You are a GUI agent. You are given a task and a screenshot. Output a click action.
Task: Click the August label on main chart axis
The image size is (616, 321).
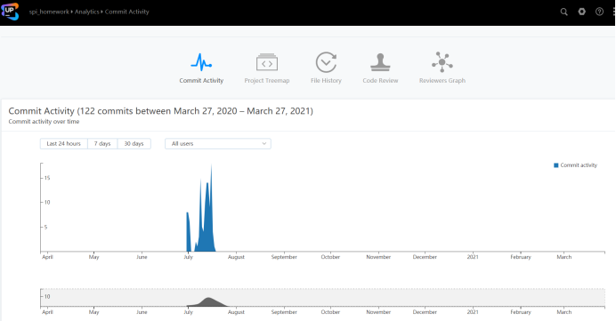pyautogui.click(x=236, y=257)
